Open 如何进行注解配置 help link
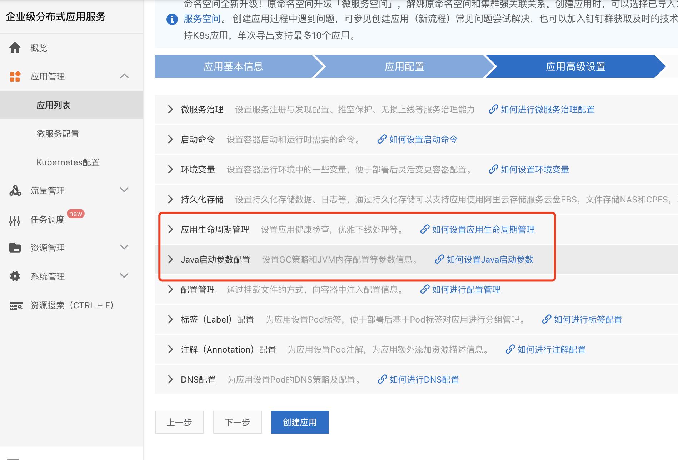The width and height of the screenshot is (678, 460). pos(552,350)
